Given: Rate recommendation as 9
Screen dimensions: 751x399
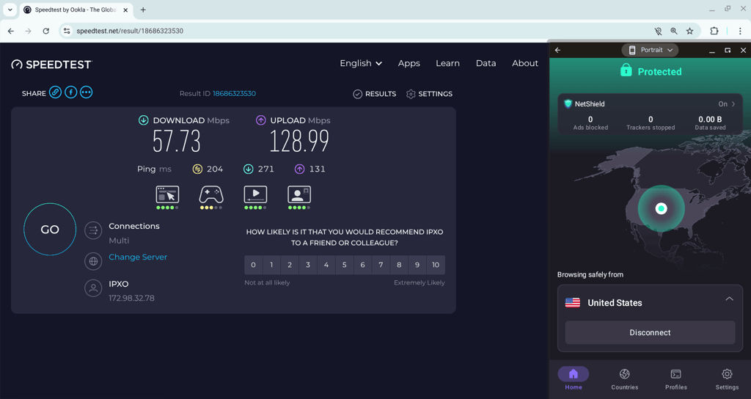Looking at the screenshot, I should click(x=417, y=265).
